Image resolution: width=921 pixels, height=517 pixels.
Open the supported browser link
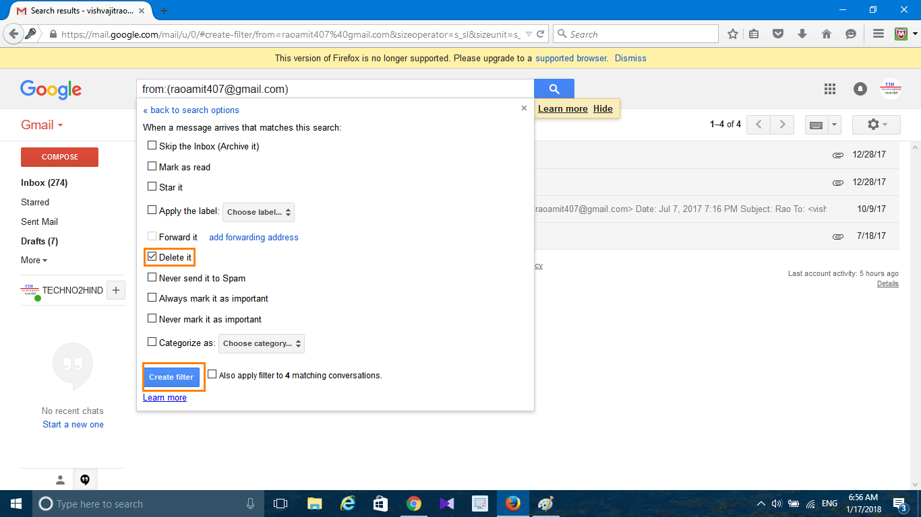click(x=571, y=58)
